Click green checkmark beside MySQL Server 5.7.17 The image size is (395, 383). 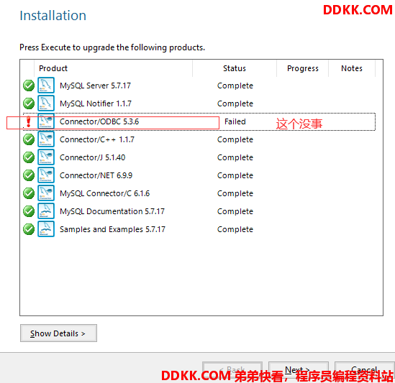coord(29,86)
